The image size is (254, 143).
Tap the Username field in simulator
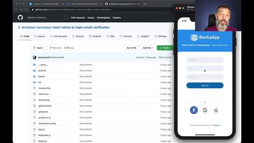coord(205,60)
